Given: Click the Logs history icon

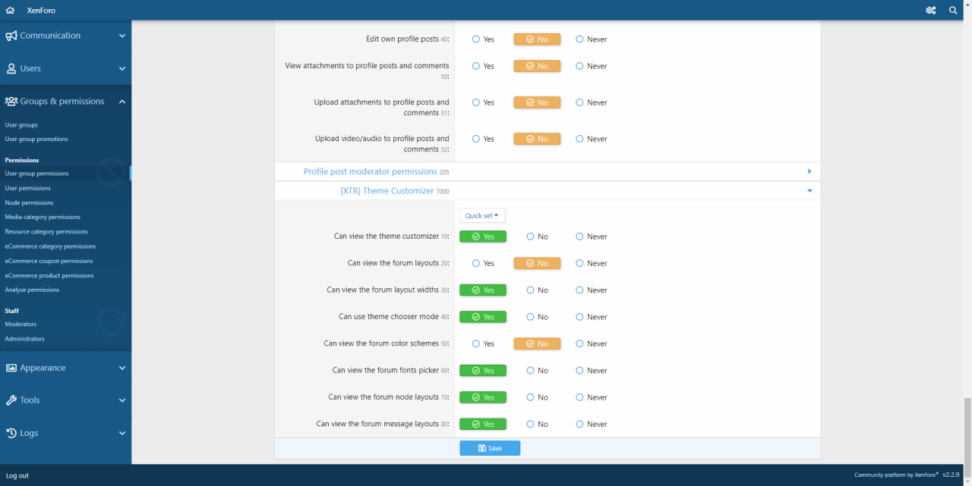Looking at the screenshot, I should tap(11, 433).
